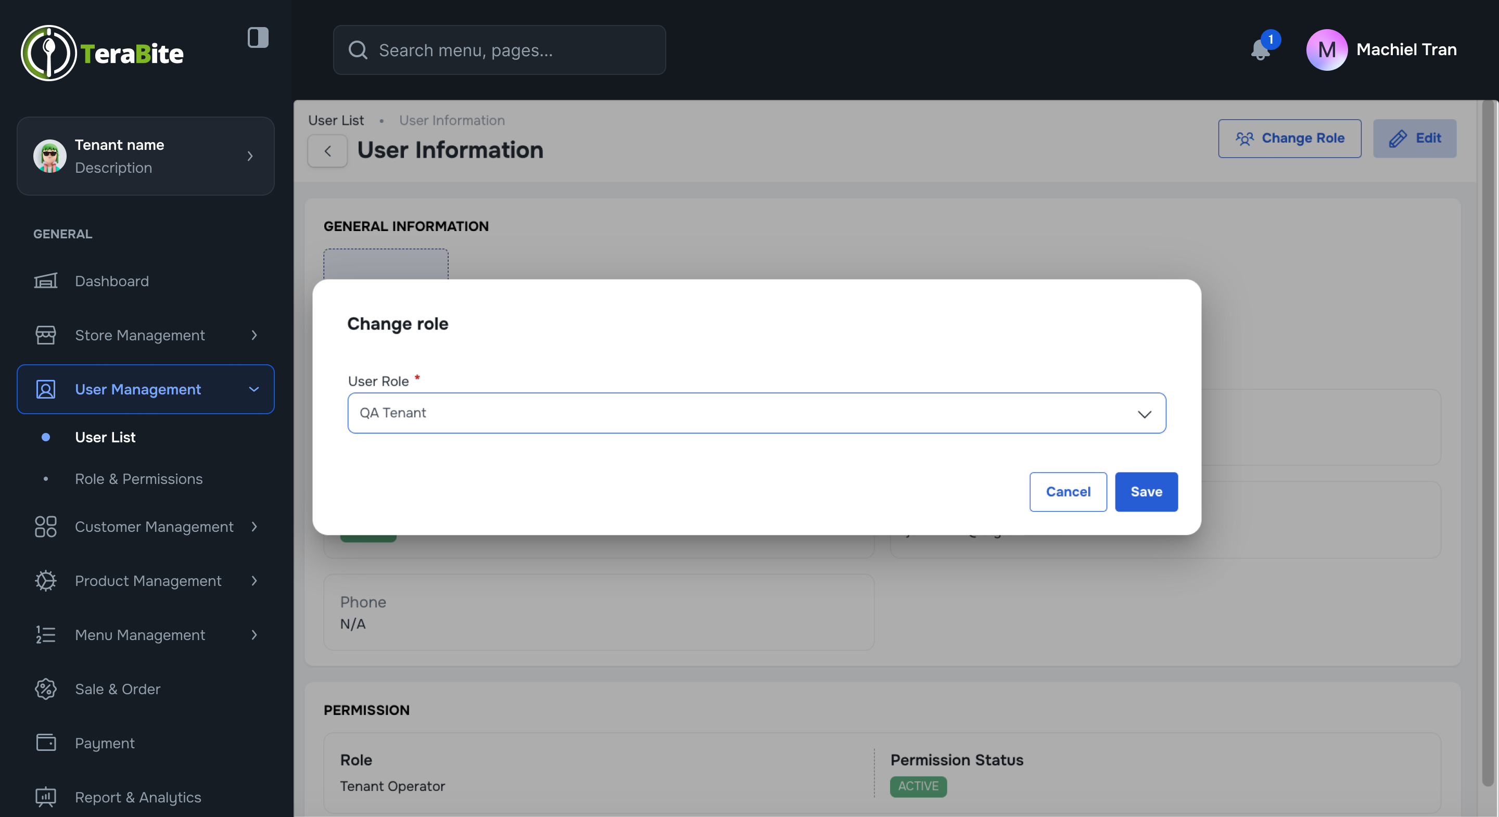This screenshot has height=817, width=1499.
Task: Click the Report & Analytics icon
Action: [x=45, y=797]
